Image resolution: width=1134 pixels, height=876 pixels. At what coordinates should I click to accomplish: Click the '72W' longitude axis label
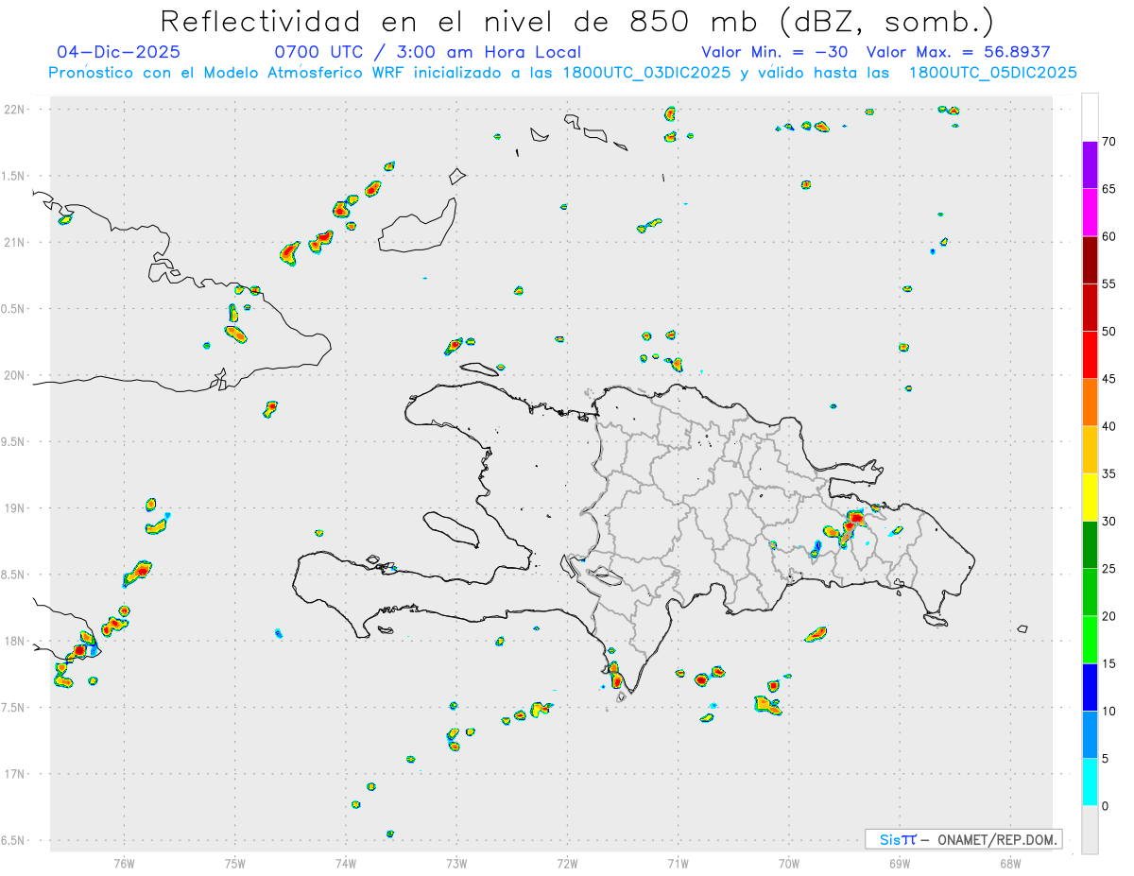pyautogui.click(x=567, y=863)
